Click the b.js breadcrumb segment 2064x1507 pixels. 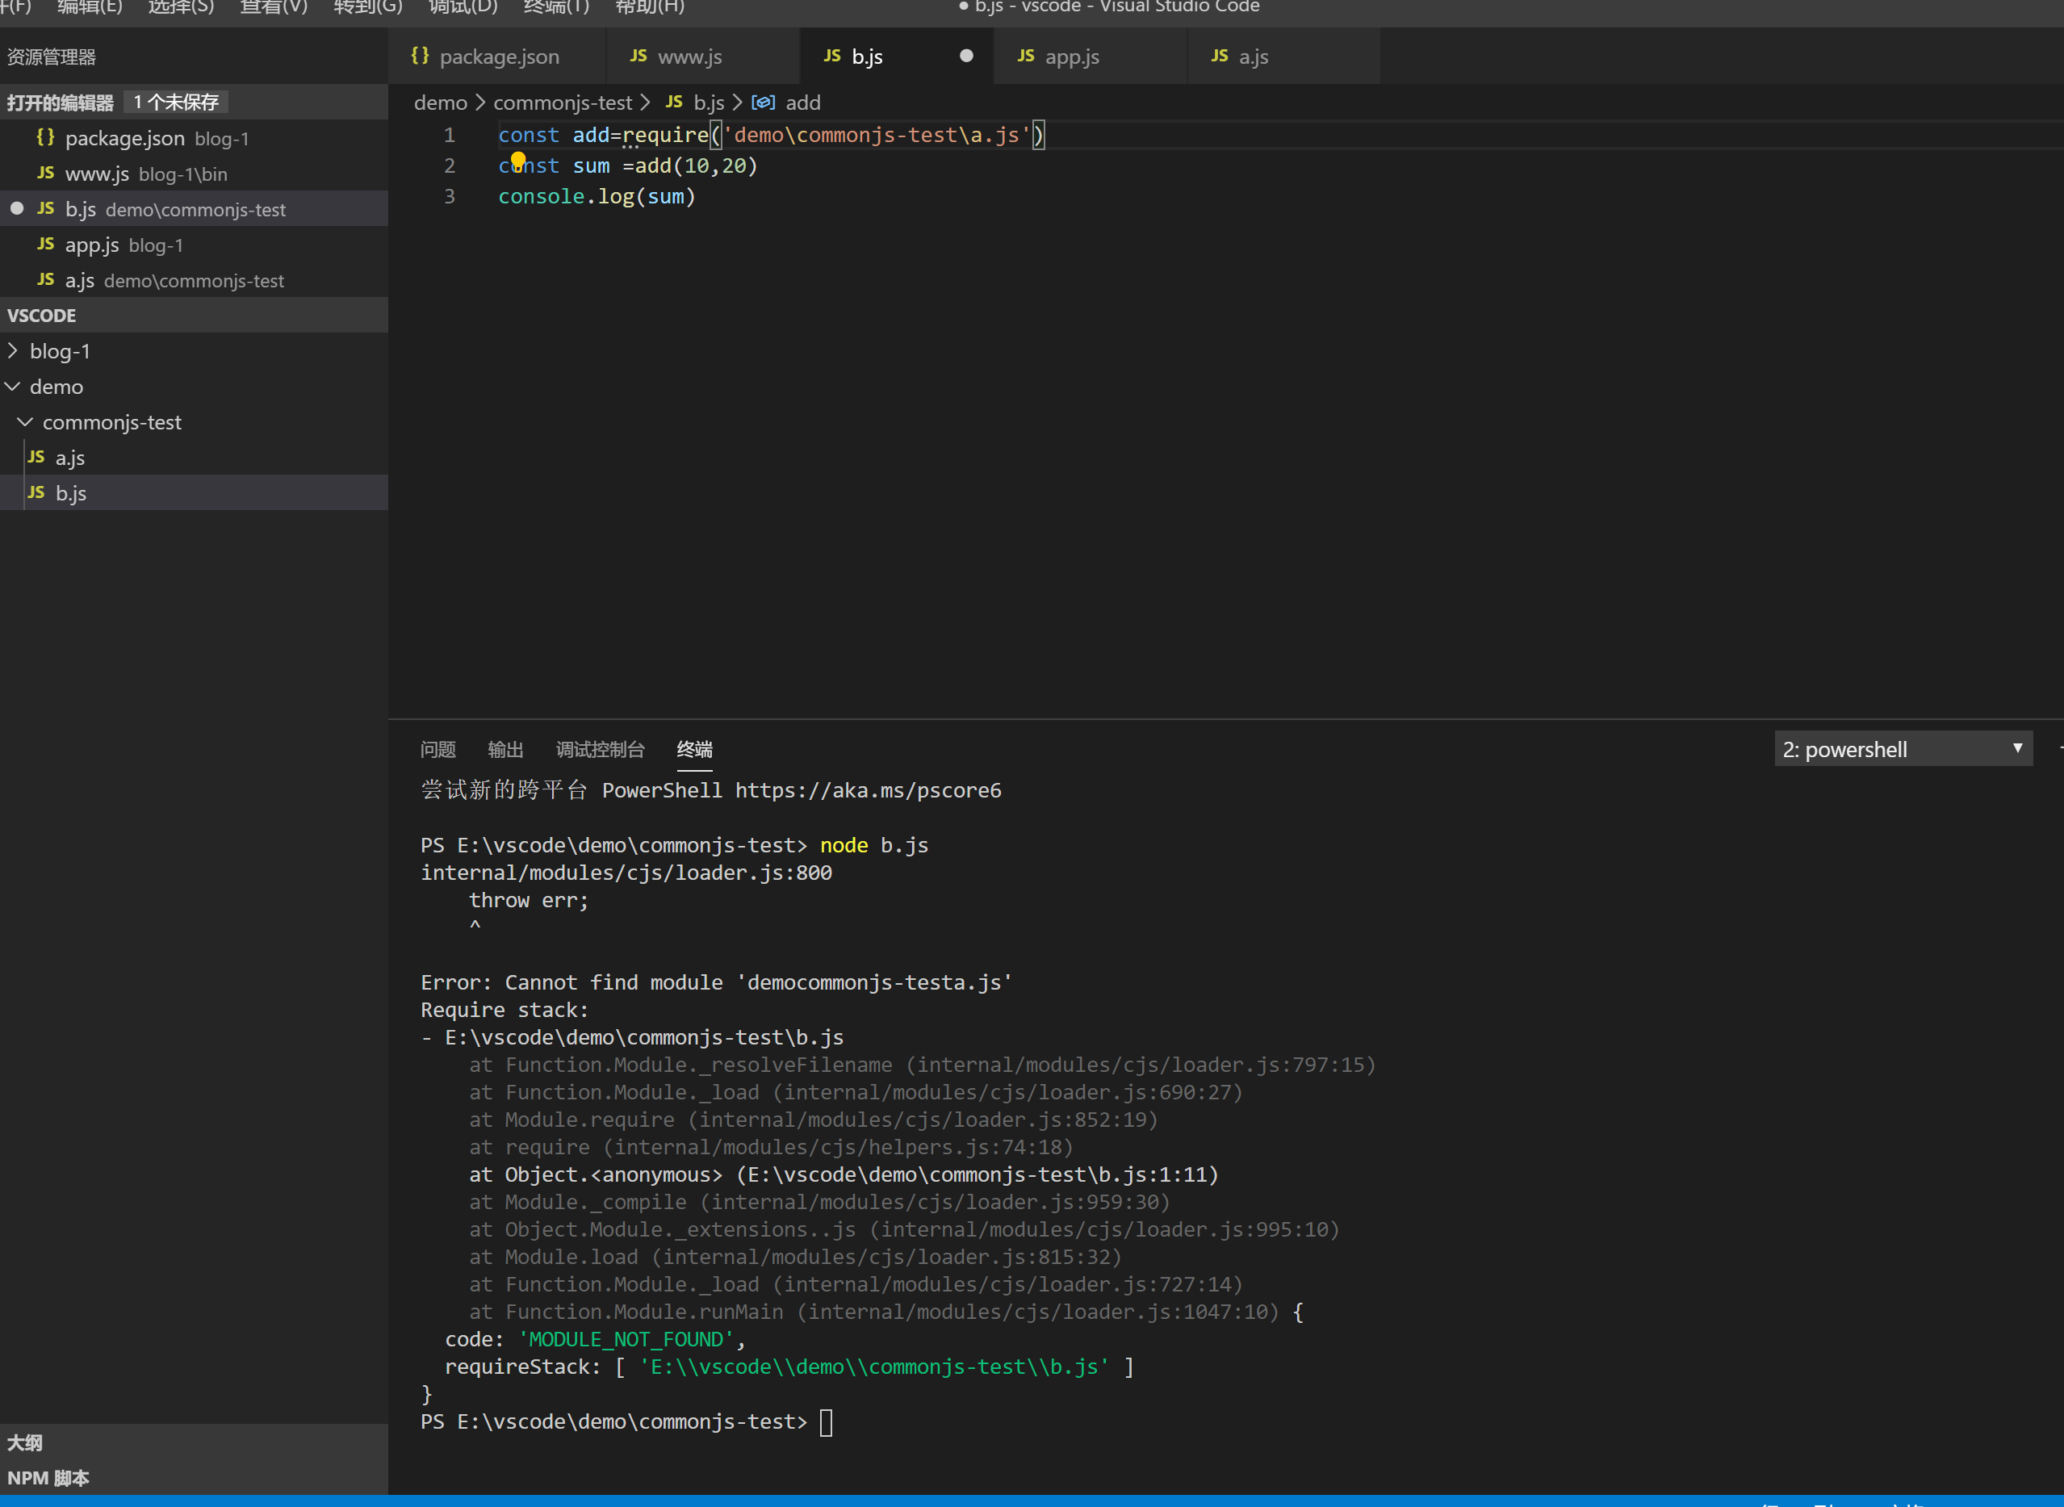(709, 103)
